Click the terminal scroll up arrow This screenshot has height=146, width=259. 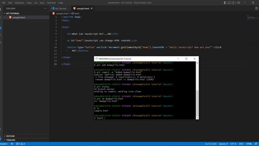[197, 63]
